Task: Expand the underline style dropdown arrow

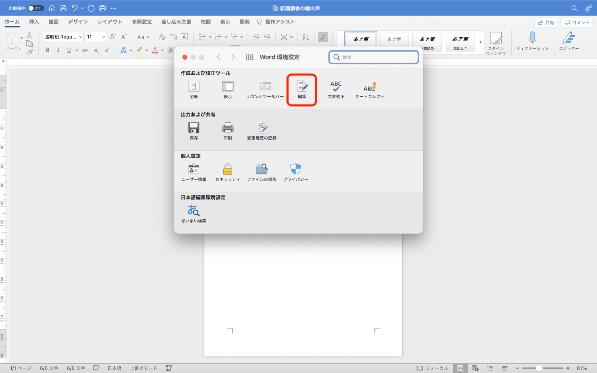Action: click(76, 50)
